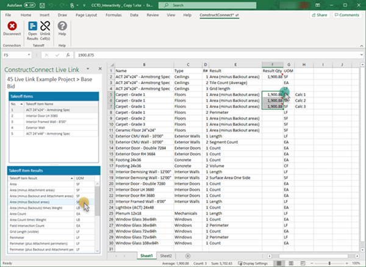This screenshot has height=267, width=366.
Task: Select the Grid Length (visible) result
Action: tap(51, 232)
